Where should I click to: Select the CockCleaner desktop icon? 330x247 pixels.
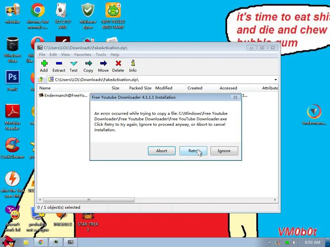(13, 148)
